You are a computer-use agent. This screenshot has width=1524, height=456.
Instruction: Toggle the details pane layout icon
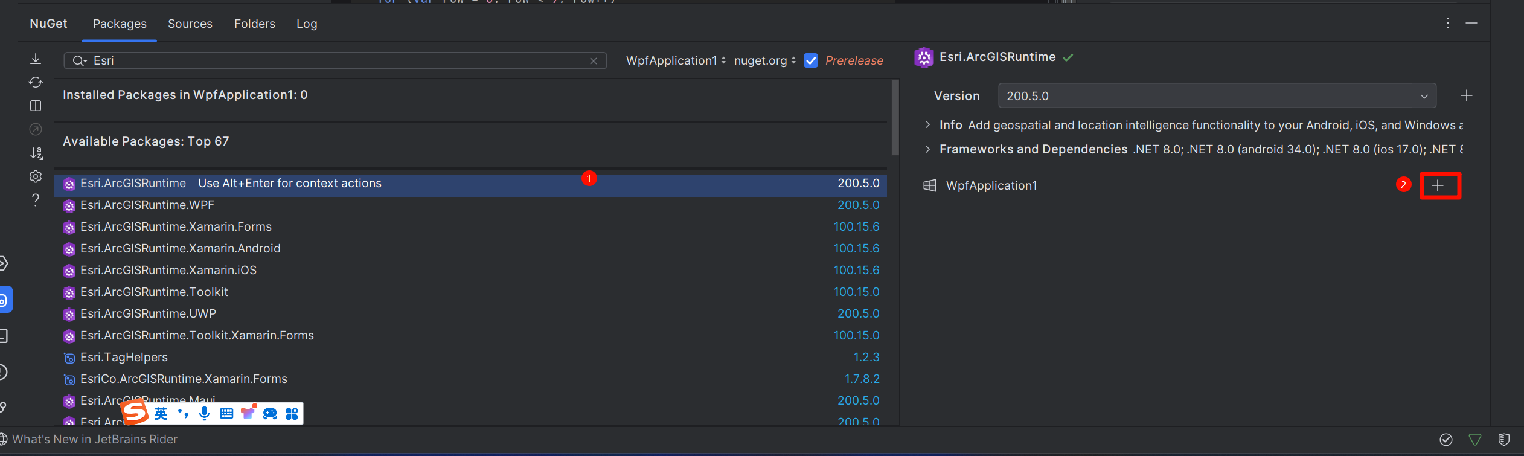click(36, 106)
